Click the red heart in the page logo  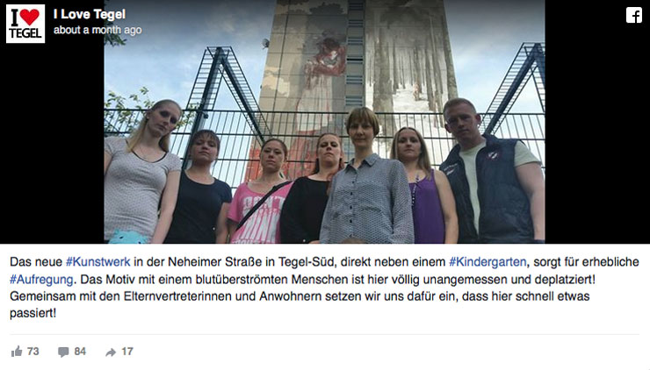click(x=30, y=18)
